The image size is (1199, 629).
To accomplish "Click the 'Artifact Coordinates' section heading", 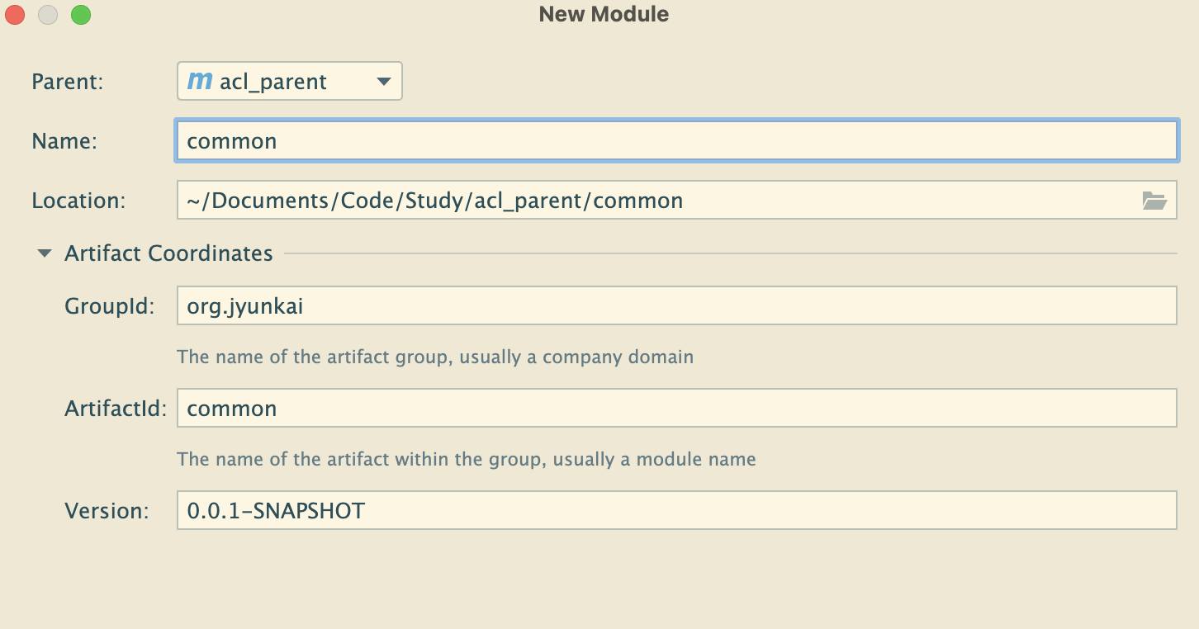I will (168, 253).
